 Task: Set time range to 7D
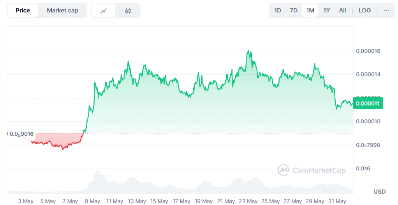[294, 11]
